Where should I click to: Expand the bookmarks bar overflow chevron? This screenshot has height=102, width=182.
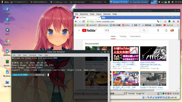(x=178, y=25)
